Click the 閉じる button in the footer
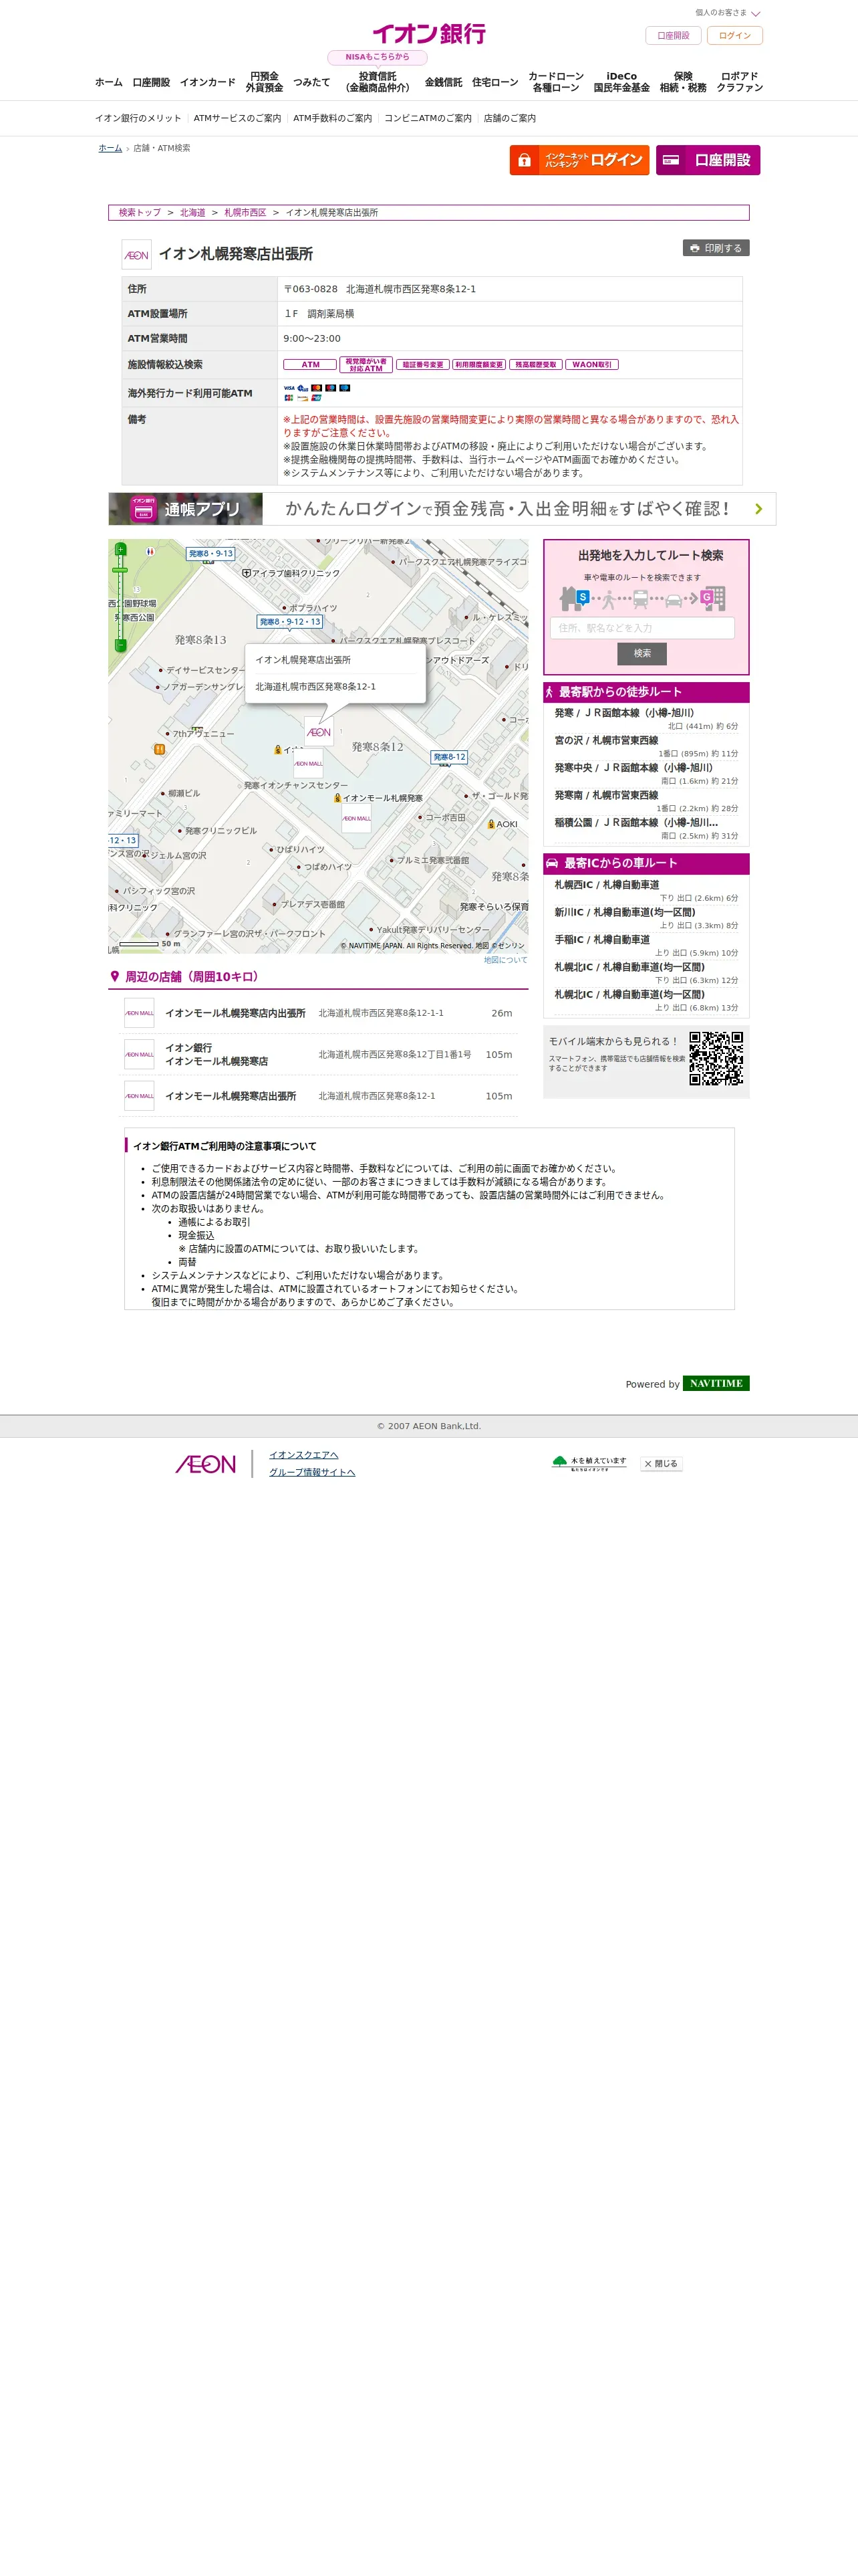 click(662, 1464)
